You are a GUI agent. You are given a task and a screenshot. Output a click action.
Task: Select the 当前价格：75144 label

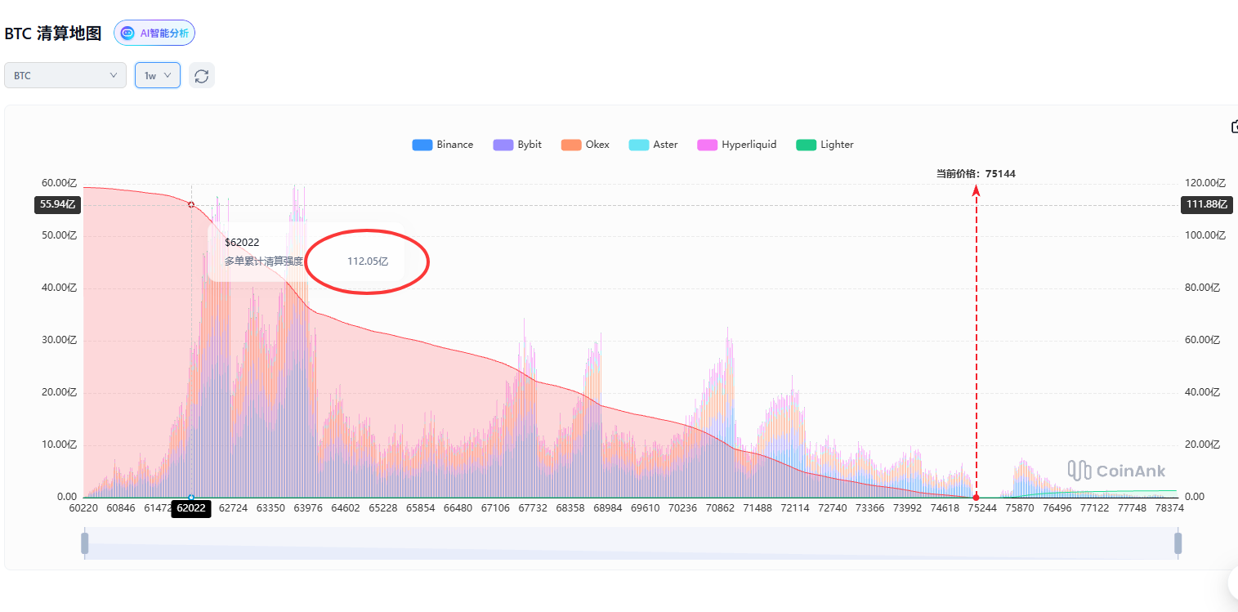coord(976,173)
